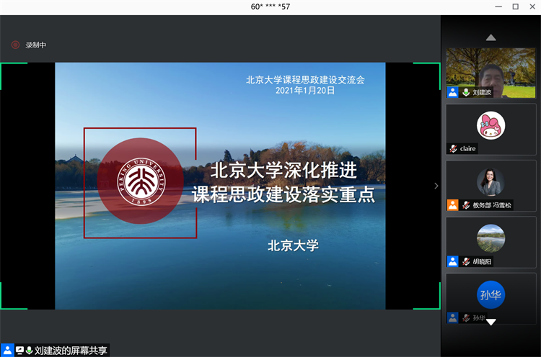Image resolution: width=541 pixels, height=357 pixels.
Task: Click blue user icon in screen-share status bar
Action: click(x=7, y=351)
